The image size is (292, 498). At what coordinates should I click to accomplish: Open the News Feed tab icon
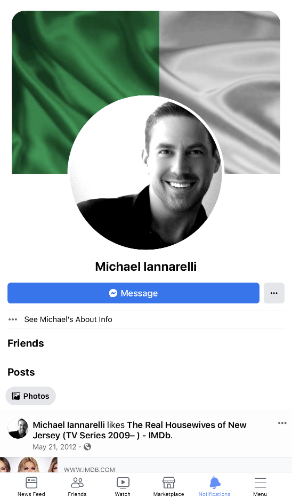click(31, 483)
